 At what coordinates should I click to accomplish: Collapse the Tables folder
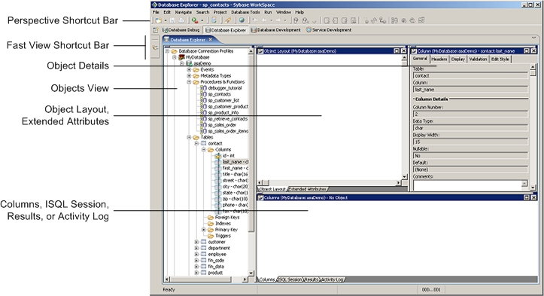[x=189, y=137]
